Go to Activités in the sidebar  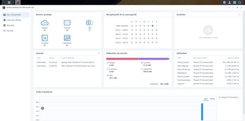(x=15, y=25)
